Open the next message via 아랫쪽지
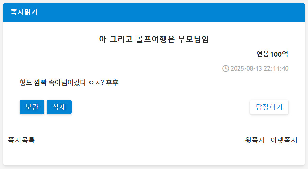Viewport: 308px width, 169px height. point(284,140)
